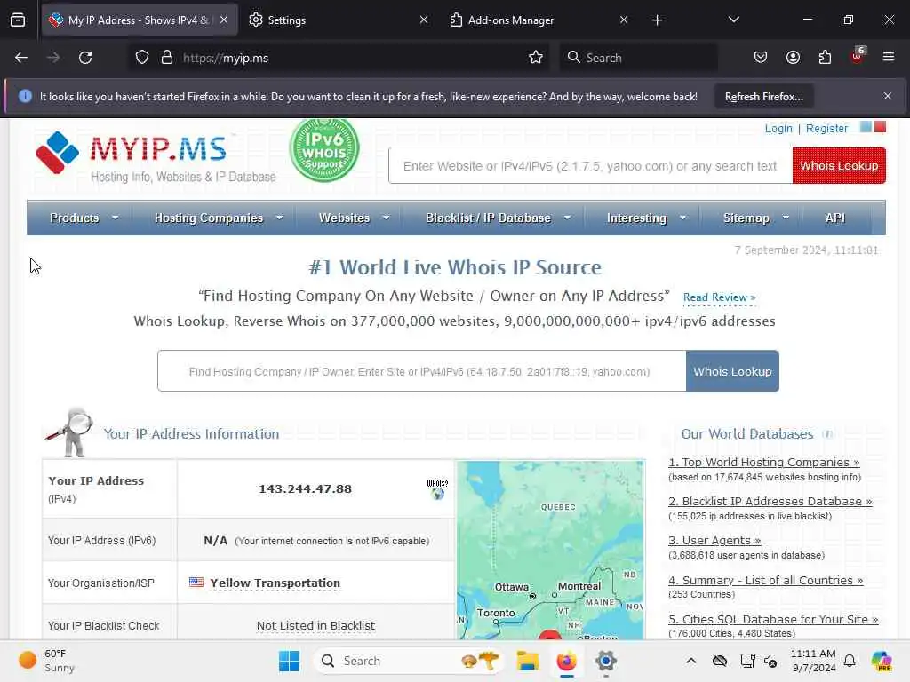910x682 pixels.
Task: Click the Yellow Transportation ISP link
Action: pos(275,583)
